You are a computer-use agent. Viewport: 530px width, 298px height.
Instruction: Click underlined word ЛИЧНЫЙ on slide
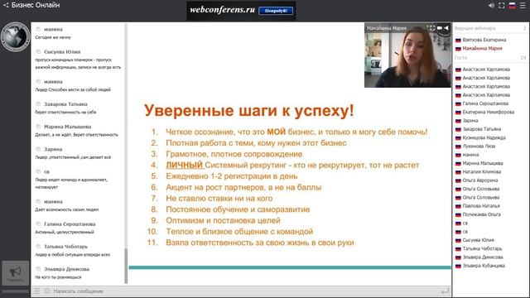pyautogui.click(x=184, y=166)
